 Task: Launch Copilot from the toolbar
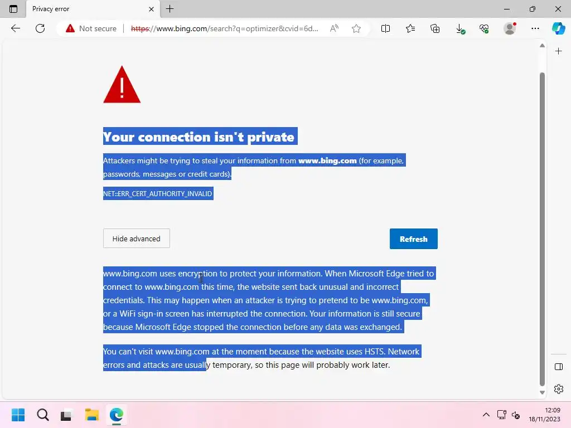pos(558,28)
